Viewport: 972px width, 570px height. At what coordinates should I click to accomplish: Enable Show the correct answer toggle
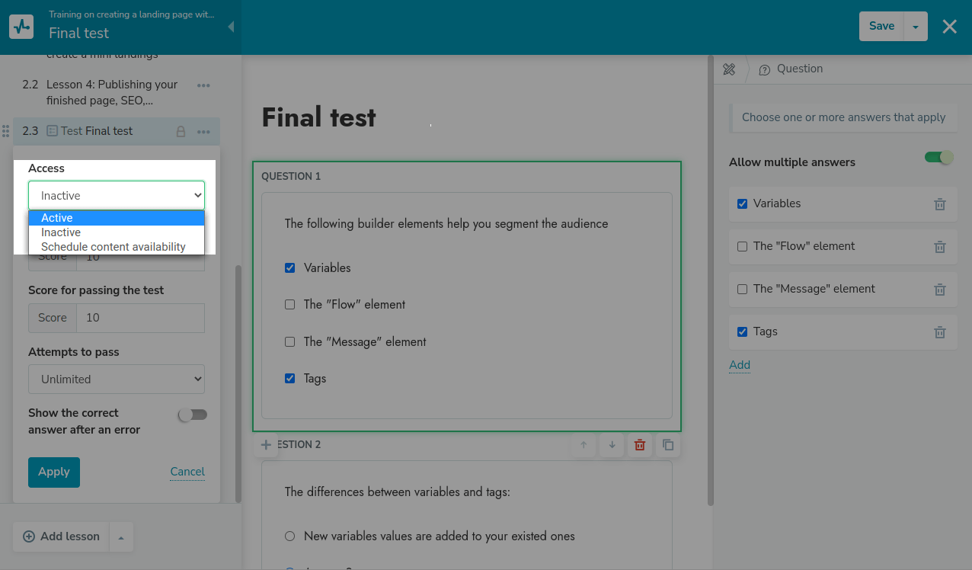(x=192, y=415)
